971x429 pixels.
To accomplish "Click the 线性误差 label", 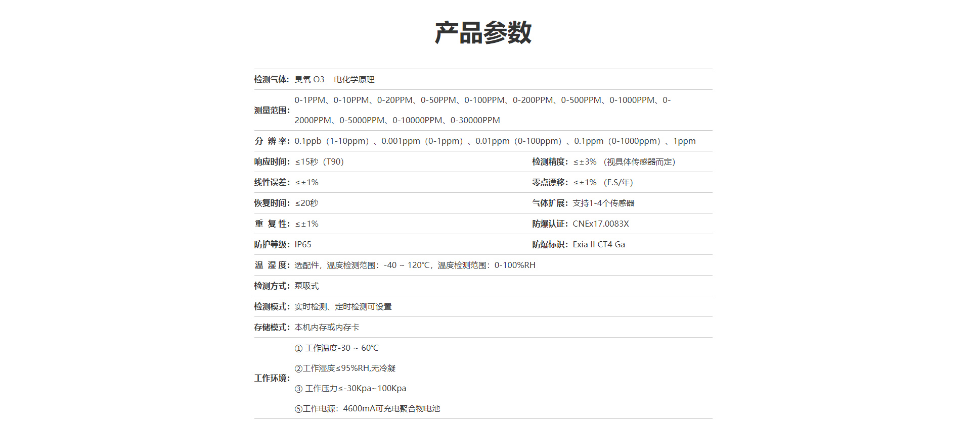I will [x=272, y=183].
